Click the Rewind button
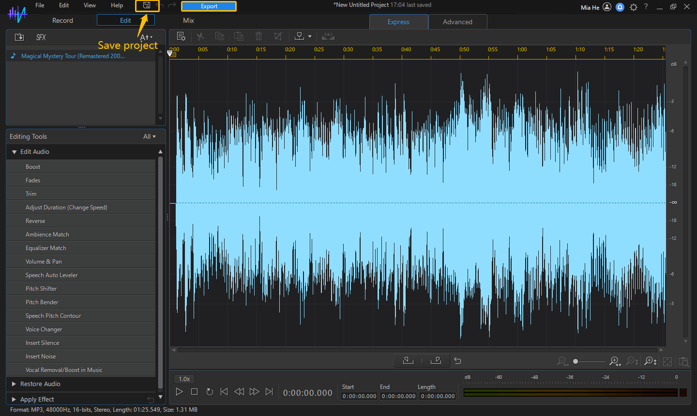This screenshot has height=416, width=697. [x=239, y=392]
